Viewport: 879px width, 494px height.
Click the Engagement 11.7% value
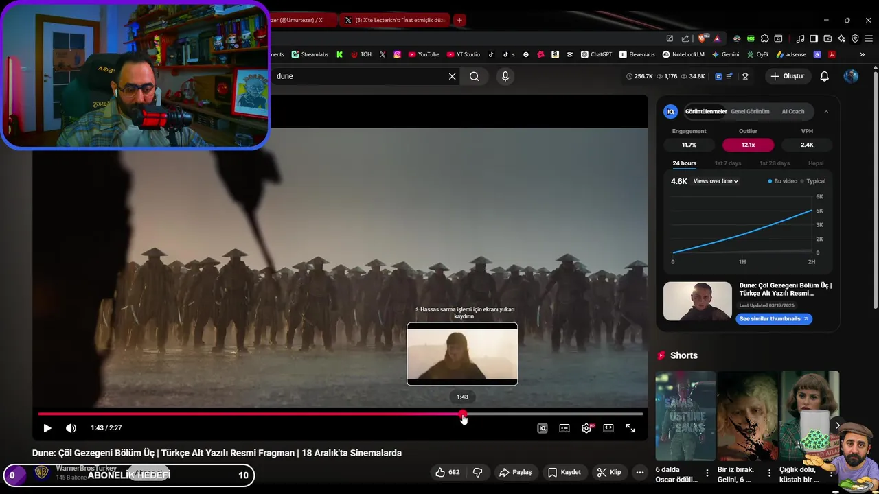coord(689,145)
